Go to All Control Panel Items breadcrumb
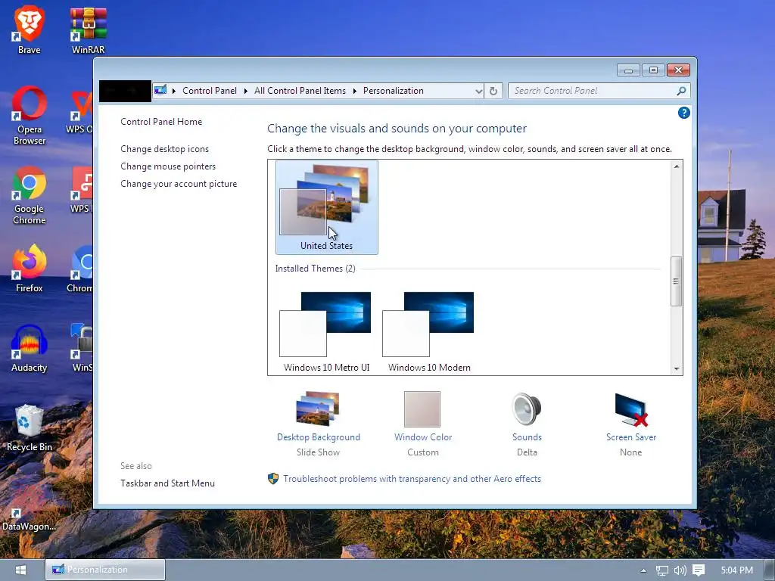 tap(300, 91)
